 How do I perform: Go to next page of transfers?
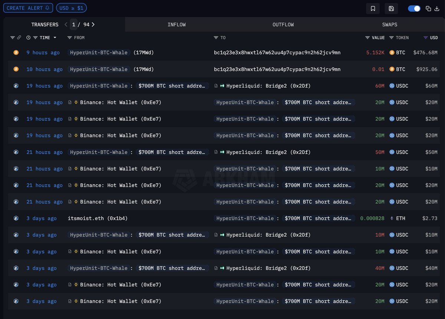(93, 24)
